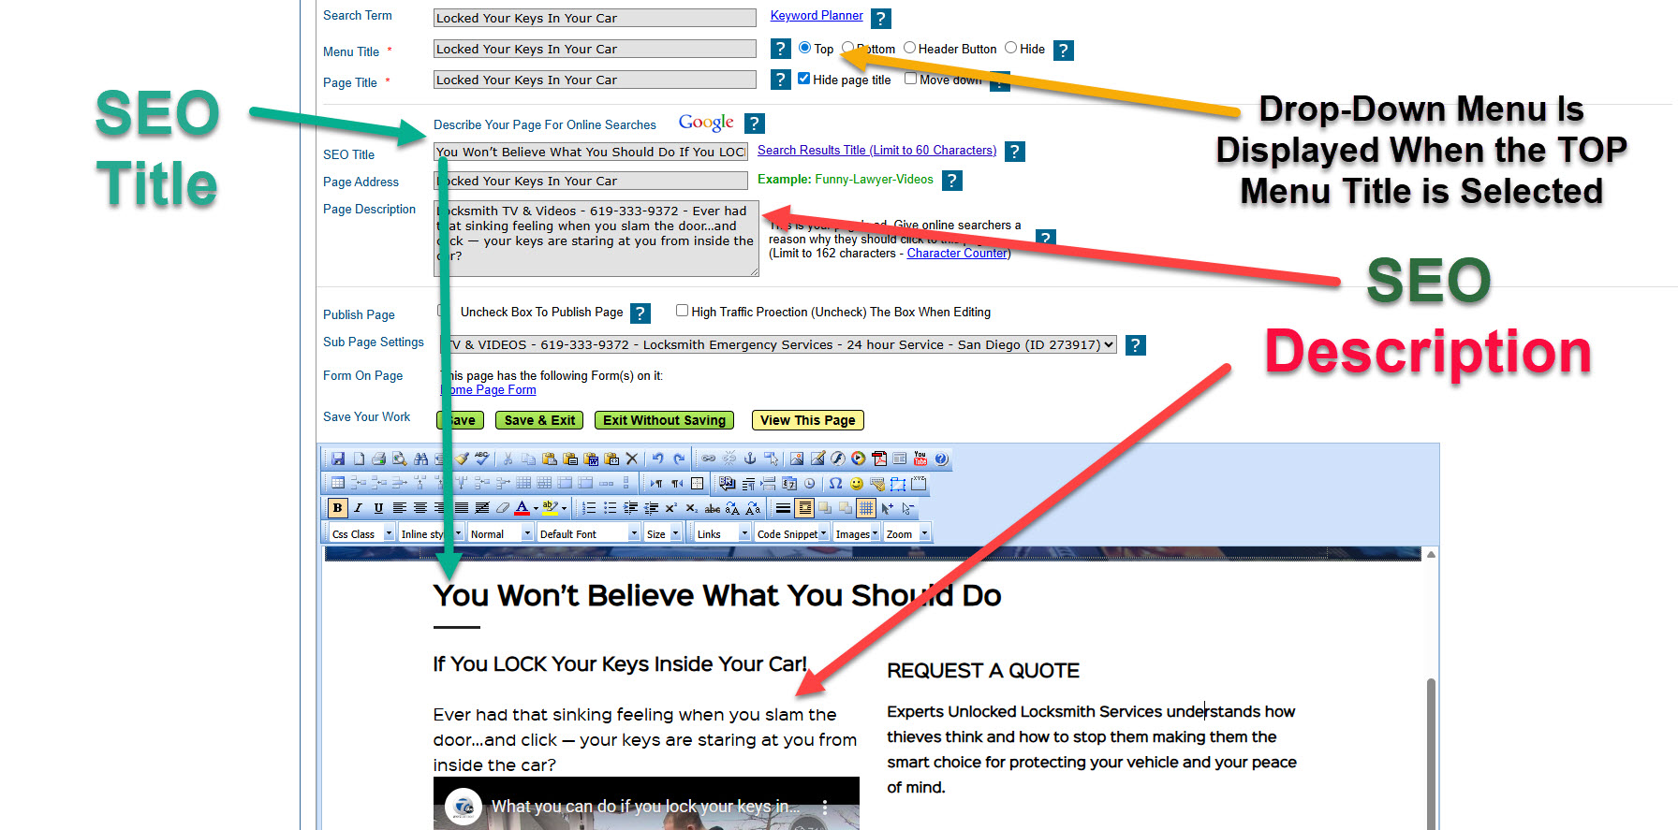Click the New document icon in the editor toolbar

(x=359, y=459)
